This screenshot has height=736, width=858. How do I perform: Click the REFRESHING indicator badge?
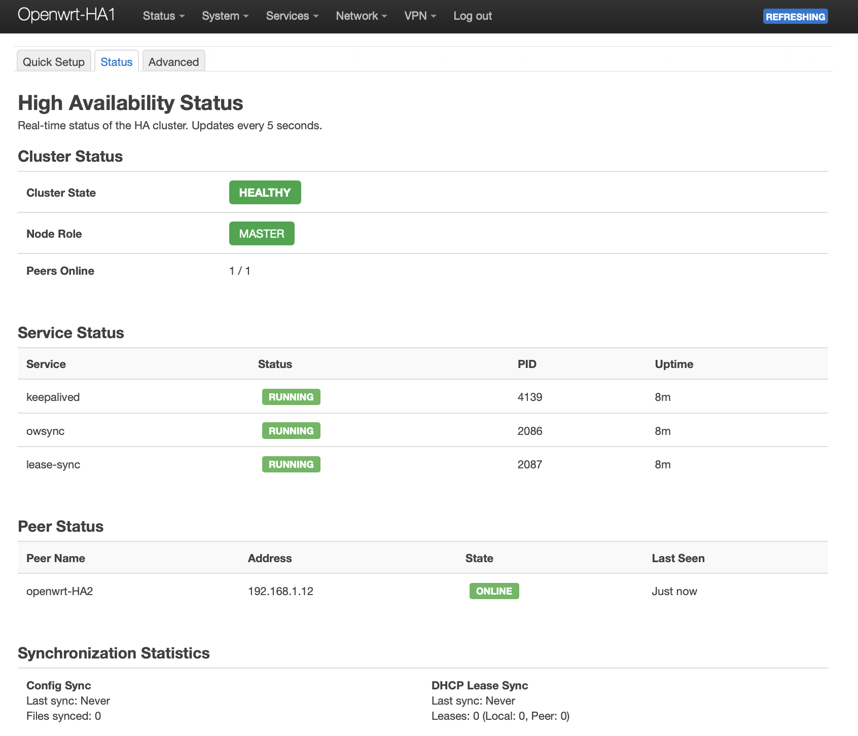coord(795,17)
